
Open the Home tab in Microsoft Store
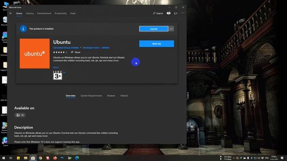tap(19, 13)
